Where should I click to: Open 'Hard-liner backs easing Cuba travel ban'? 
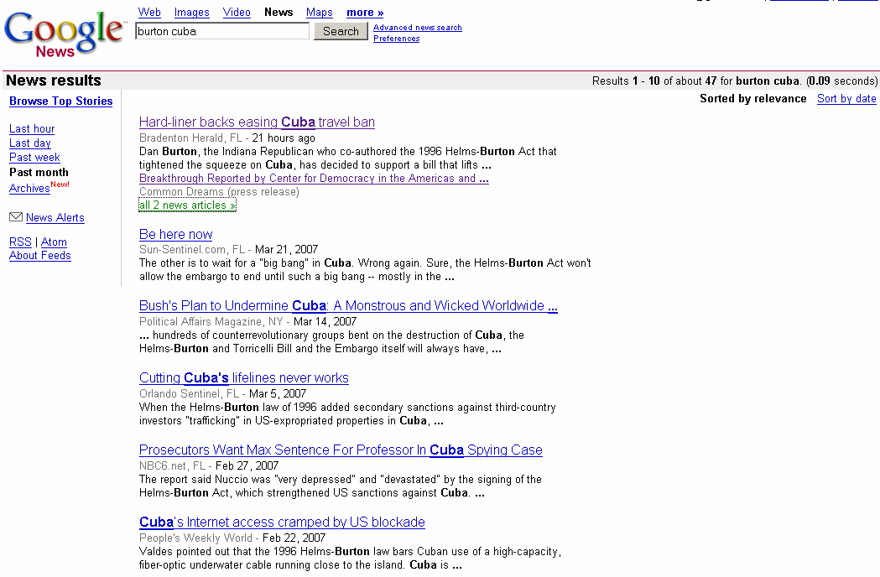[x=257, y=122]
